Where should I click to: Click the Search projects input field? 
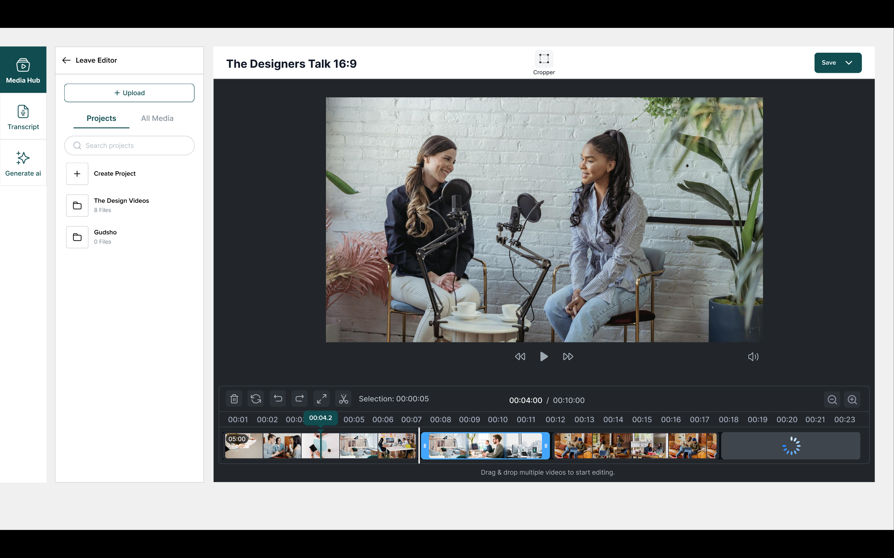coord(129,145)
